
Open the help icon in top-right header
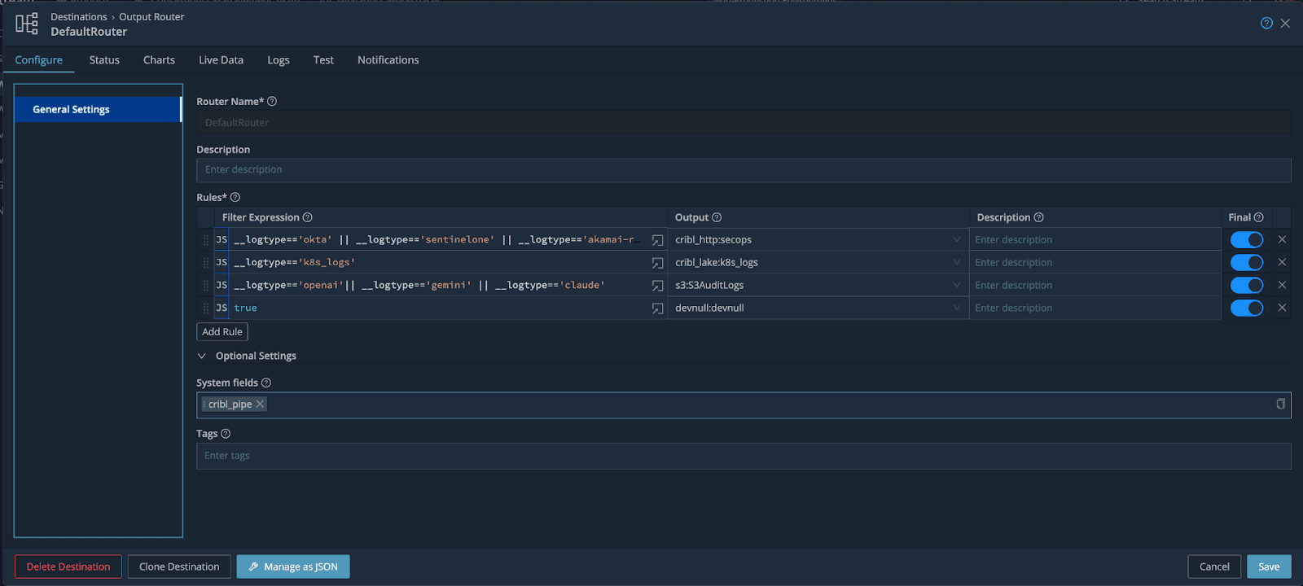[1266, 23]
